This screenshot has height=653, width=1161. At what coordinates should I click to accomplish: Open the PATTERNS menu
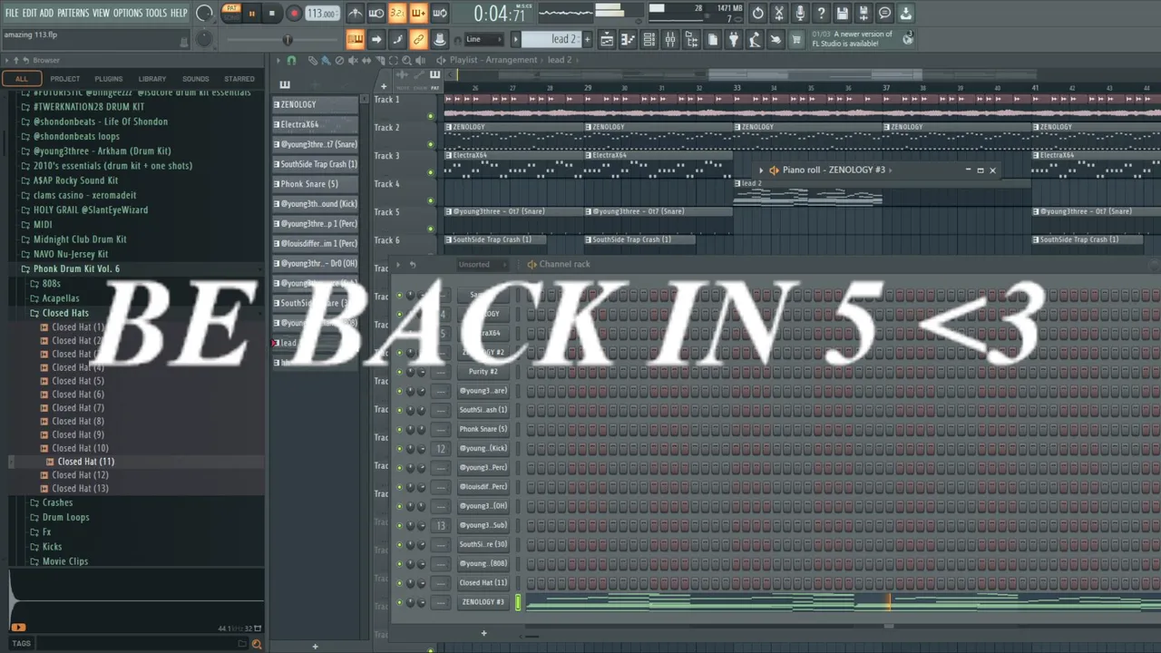coord(73,13)
